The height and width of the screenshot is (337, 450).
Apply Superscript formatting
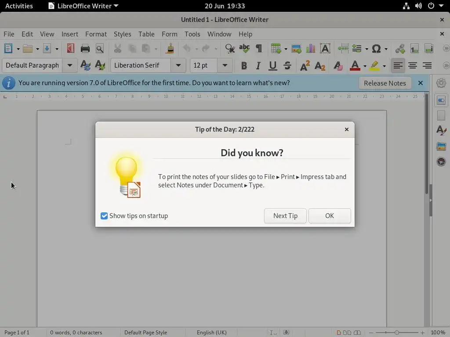pyautogui.click(x=305, y=66)
